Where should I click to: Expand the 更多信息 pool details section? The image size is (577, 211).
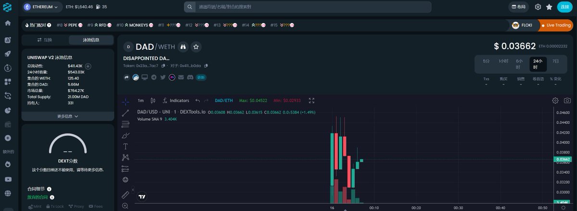click(x=68, y=116)
